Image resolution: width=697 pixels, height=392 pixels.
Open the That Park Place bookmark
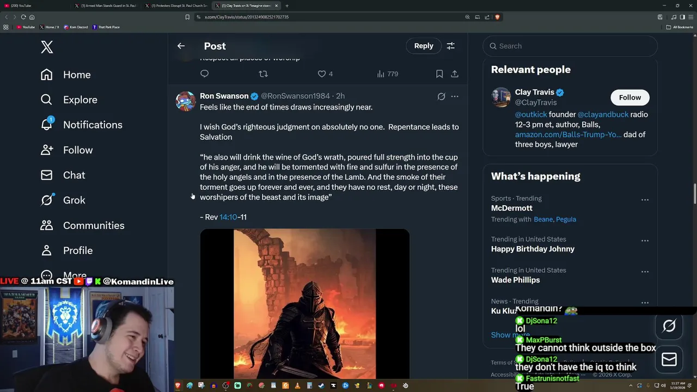click(106, 27)
